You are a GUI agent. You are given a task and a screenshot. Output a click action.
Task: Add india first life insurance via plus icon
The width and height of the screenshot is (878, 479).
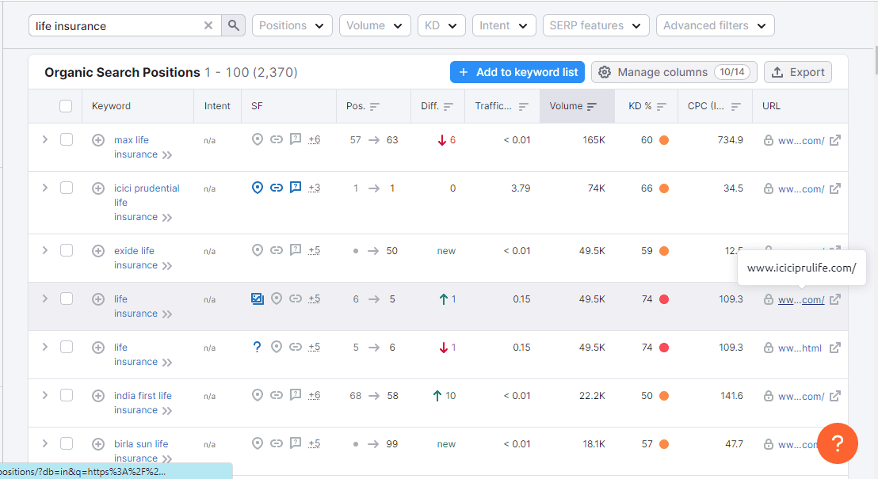[98, 396]
